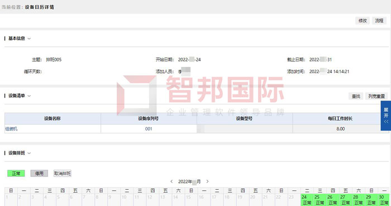The height and width of the screenshot is (206, 391).
Task: Click grayed calendar day 23
Action: [x=294, y=200]
